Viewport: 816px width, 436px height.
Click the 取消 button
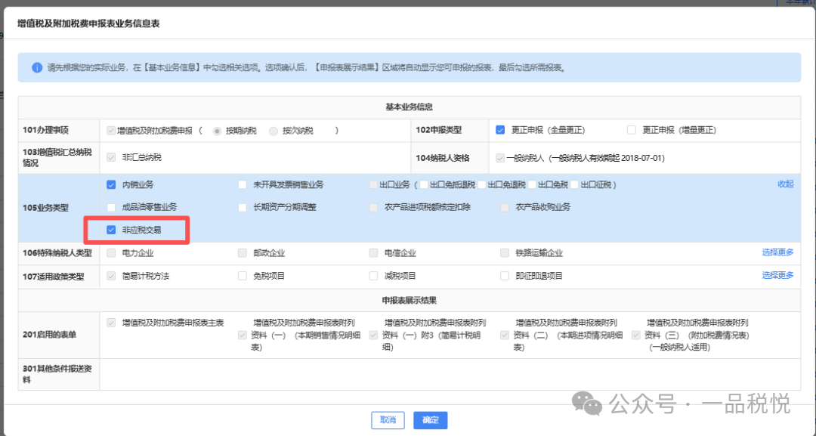pos(388,420)
